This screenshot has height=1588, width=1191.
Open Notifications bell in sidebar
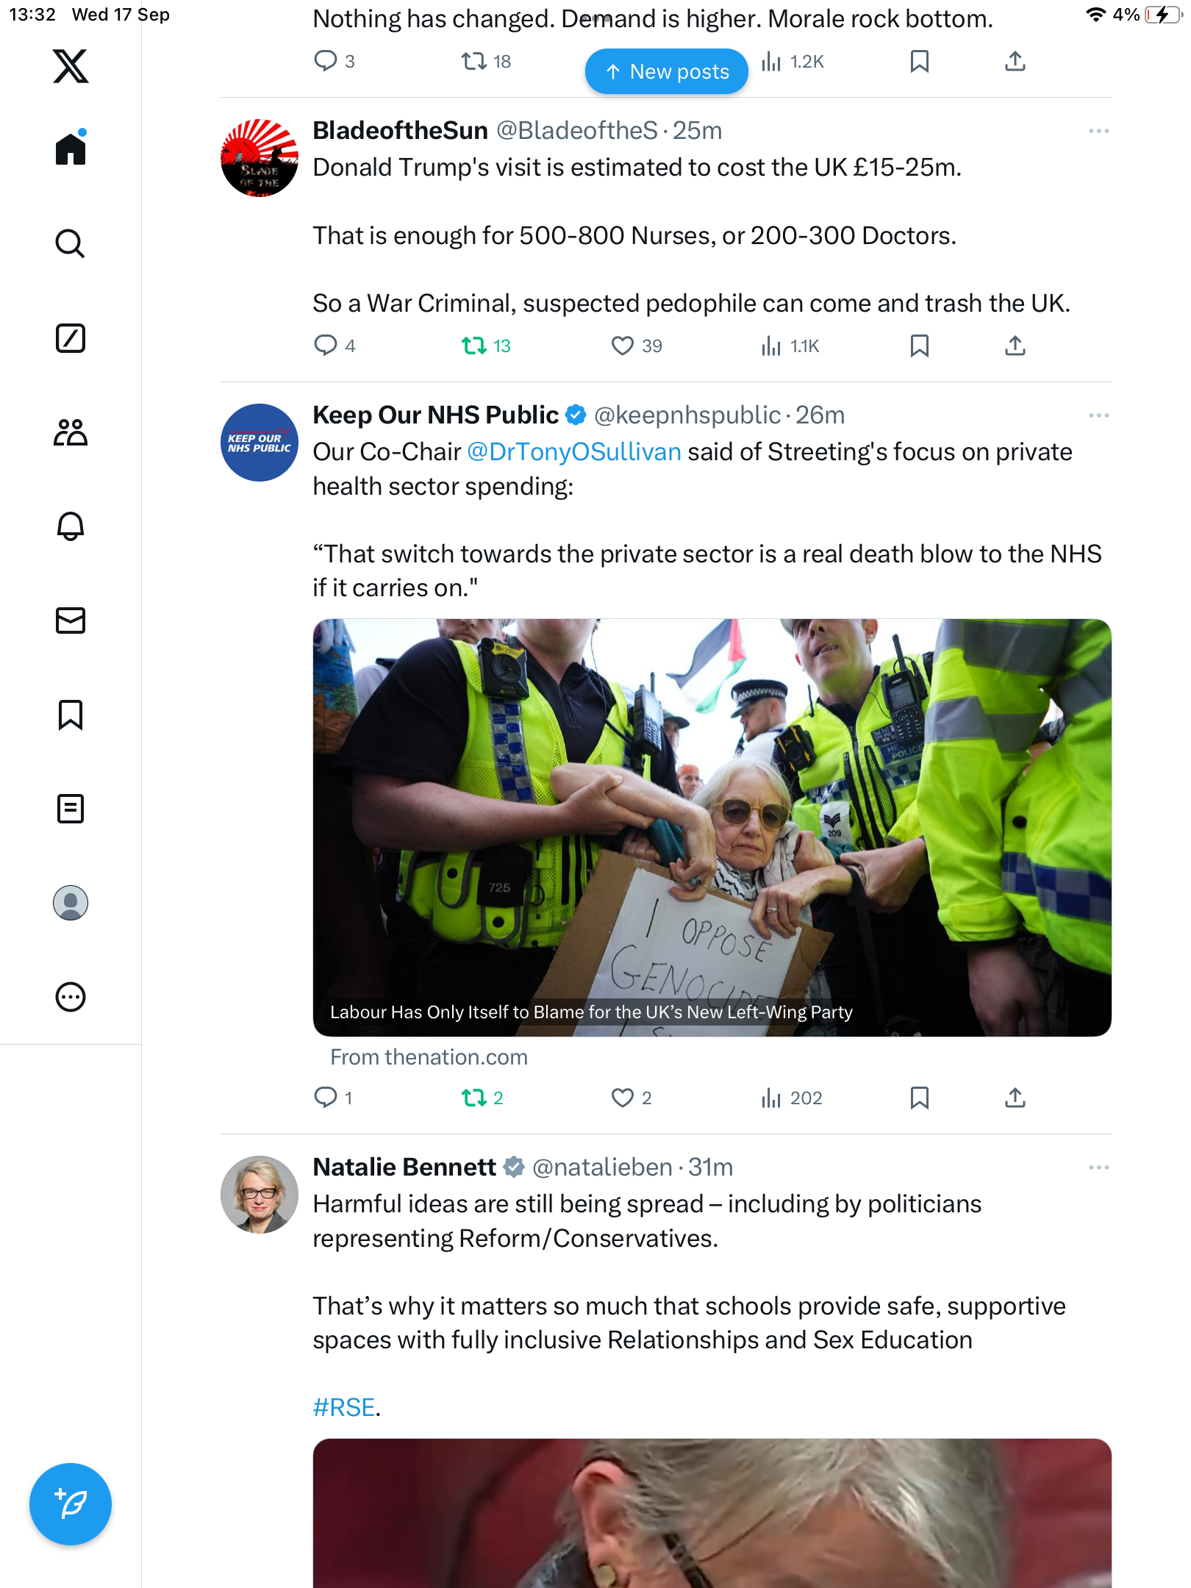[71, 526]
